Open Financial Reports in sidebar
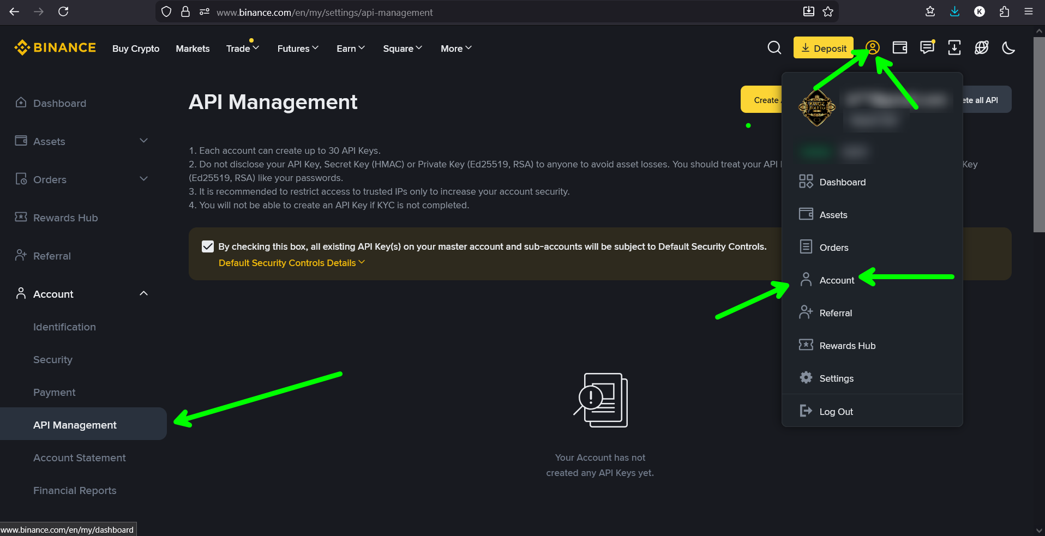The height and width of the screenshot is (536, 1045). click(x=75, y=490)
